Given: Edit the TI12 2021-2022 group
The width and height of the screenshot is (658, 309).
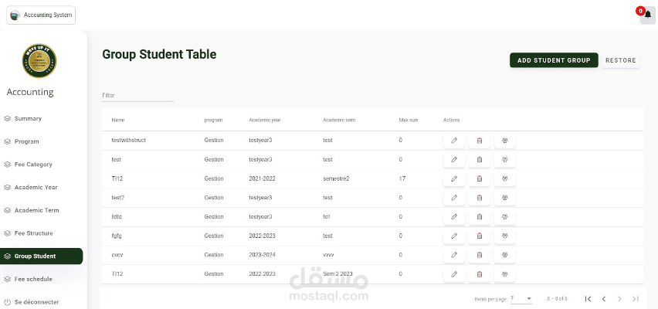Looking at the screenshot, I should [x=454, y=179].
